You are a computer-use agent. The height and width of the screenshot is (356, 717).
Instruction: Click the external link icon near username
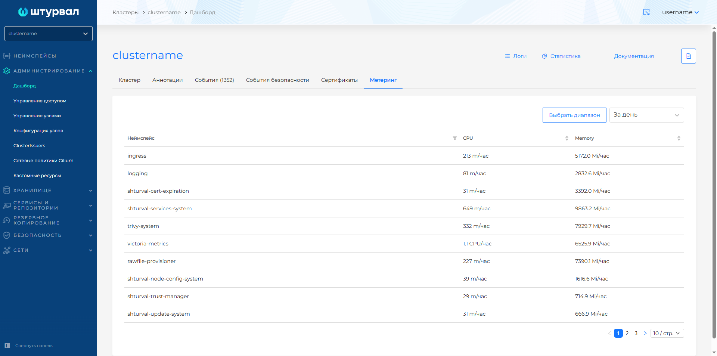646,12
